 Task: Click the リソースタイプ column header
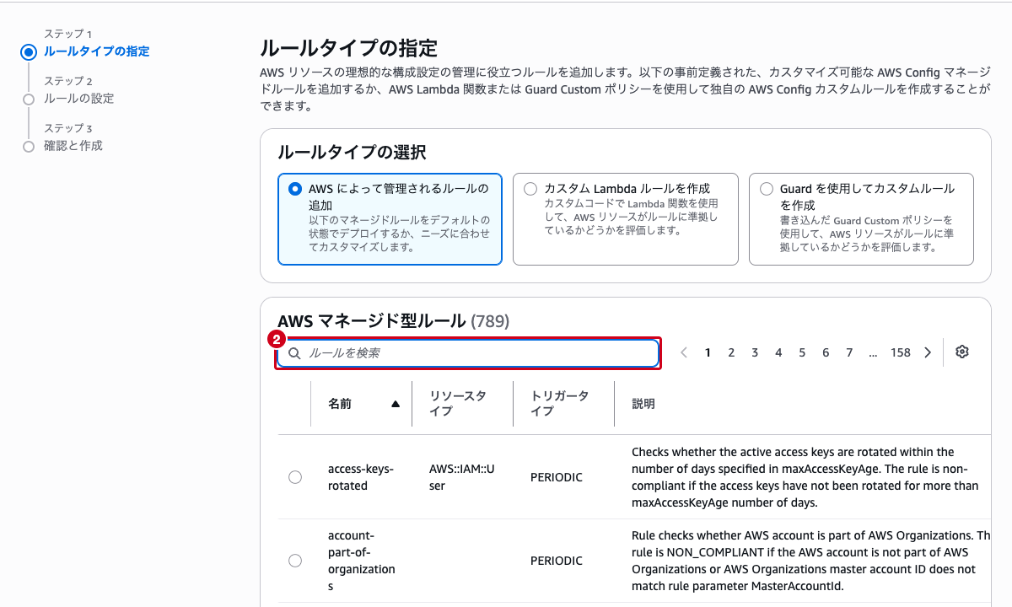click(x=458, y=404)
